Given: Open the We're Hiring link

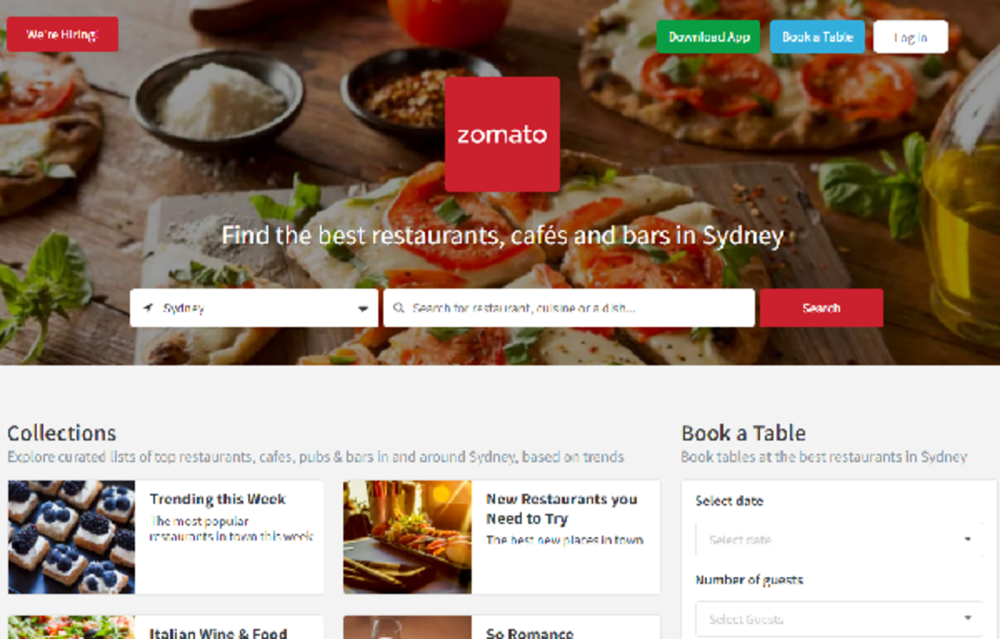Looking at the screenshot, I should [x=62, y=35].
